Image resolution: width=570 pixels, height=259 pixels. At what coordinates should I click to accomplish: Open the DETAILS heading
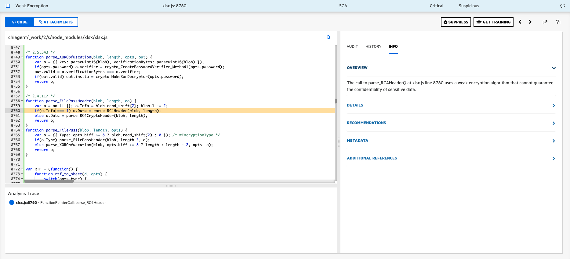[x=355, y=105]
